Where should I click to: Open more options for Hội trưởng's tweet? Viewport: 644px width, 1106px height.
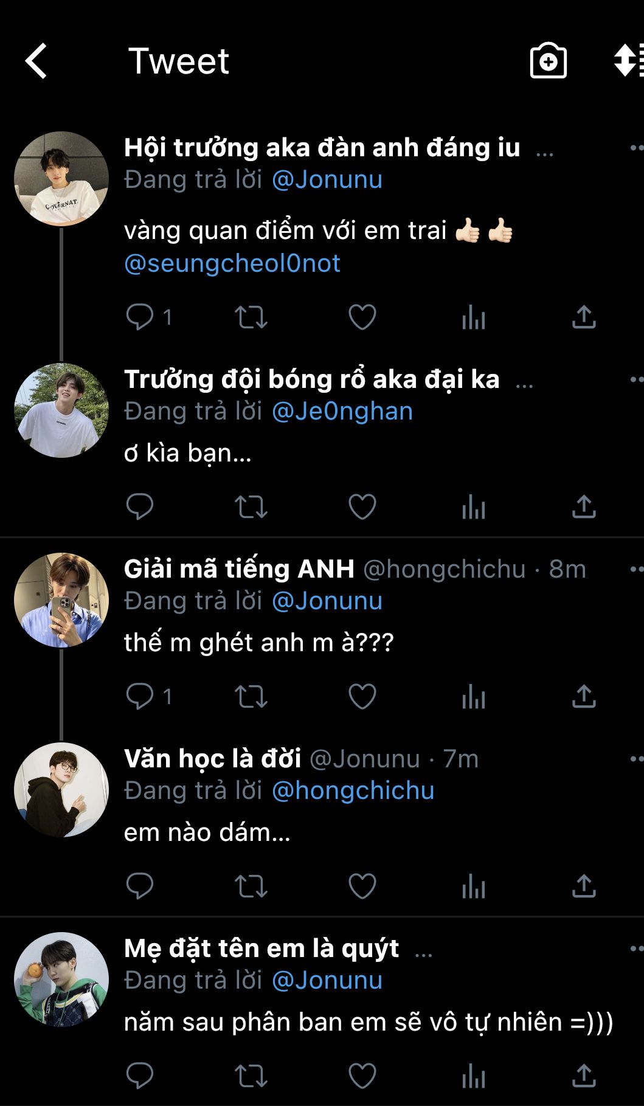tap(636, 148)
